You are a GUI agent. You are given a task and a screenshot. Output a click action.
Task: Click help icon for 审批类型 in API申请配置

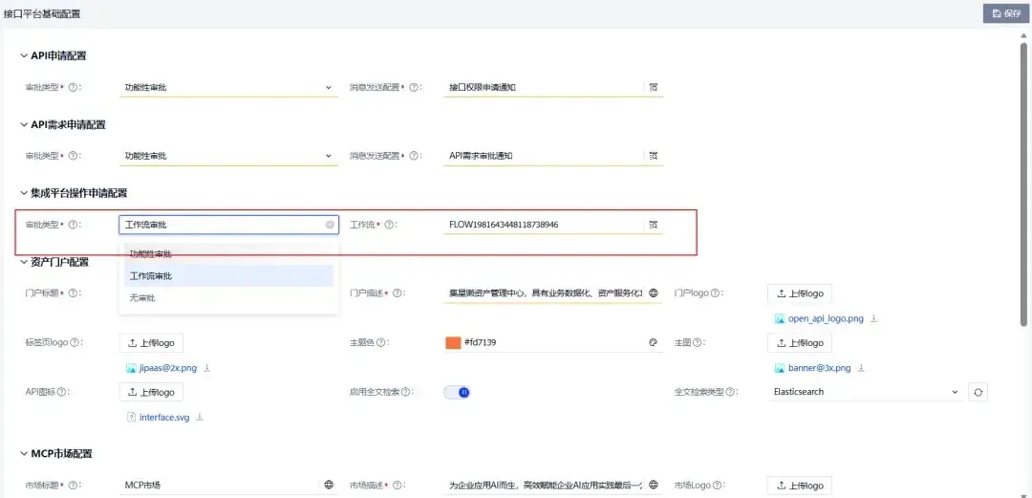pos(73,87)
